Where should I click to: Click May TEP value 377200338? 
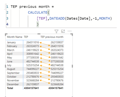point(32,57)
